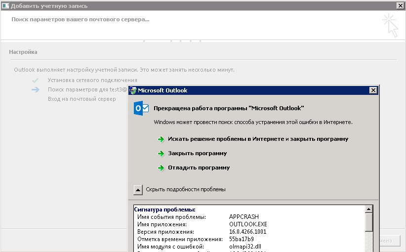
Task: Click 'Отметка времени приложения:' label
Action: (180, 239)
